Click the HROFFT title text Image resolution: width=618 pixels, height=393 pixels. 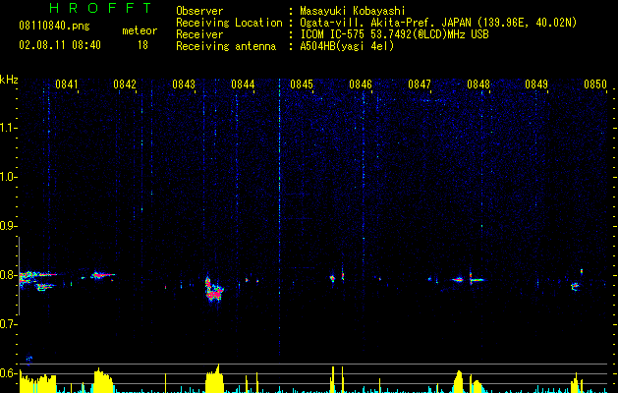point(100,8)
